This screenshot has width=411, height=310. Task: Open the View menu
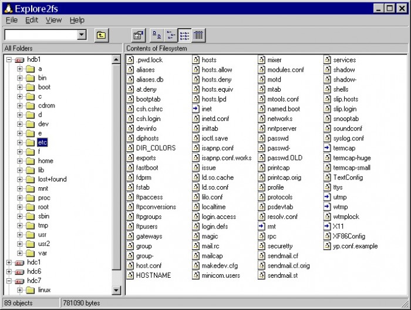coord(53,20)
